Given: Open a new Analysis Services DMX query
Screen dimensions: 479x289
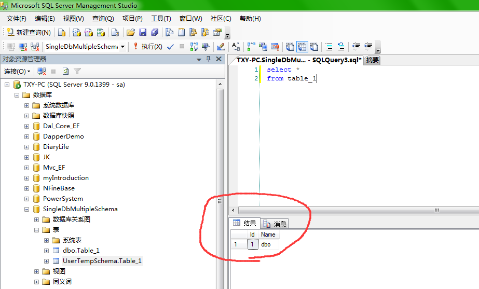Looking at the screenshot, I should (89, 32).
